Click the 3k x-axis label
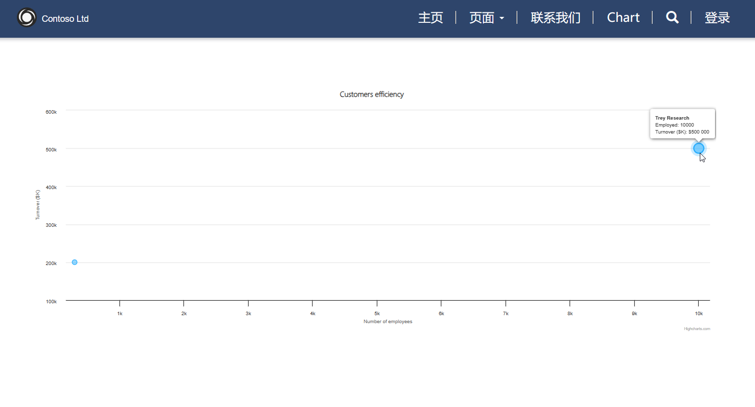Viewport: 755px width, 407px height. coord(248,314)
